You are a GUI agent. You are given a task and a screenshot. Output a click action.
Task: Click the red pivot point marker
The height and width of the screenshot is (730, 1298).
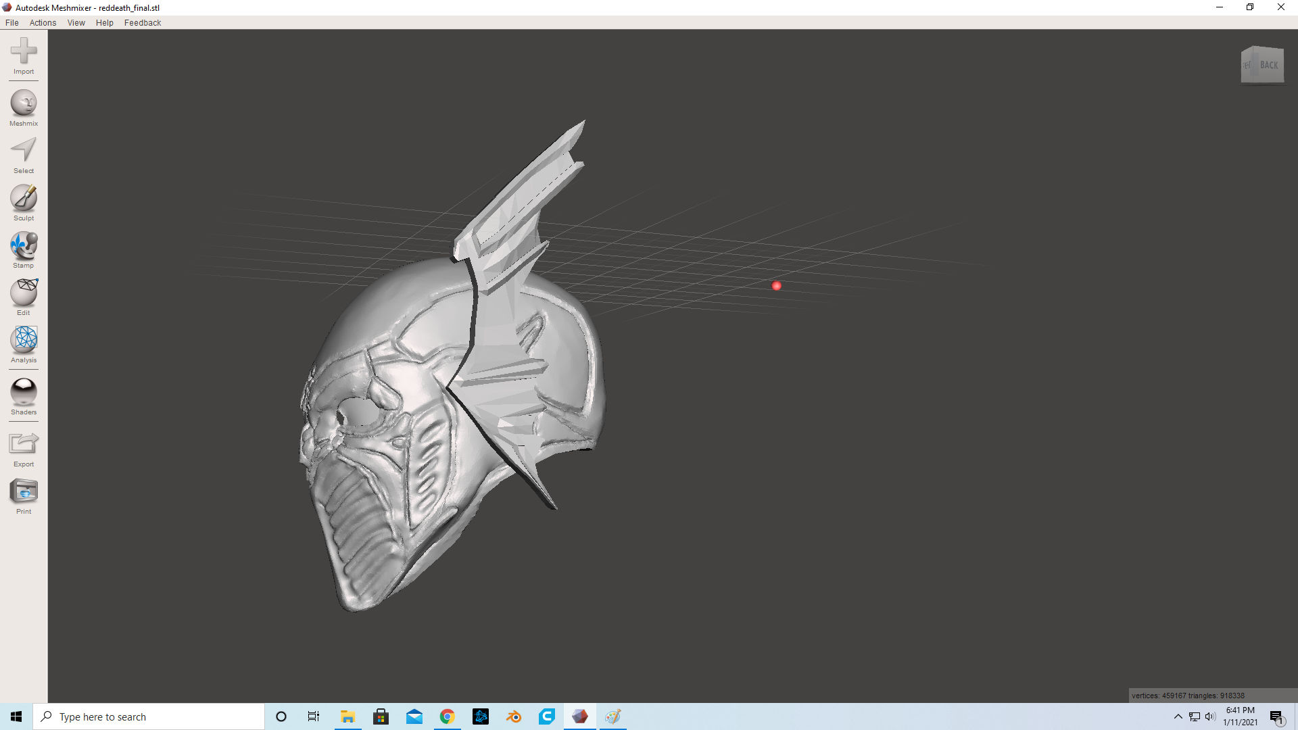point(777,286)
